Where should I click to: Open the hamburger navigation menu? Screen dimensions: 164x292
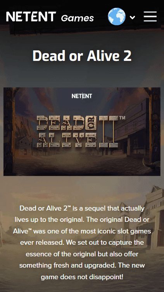150,17
